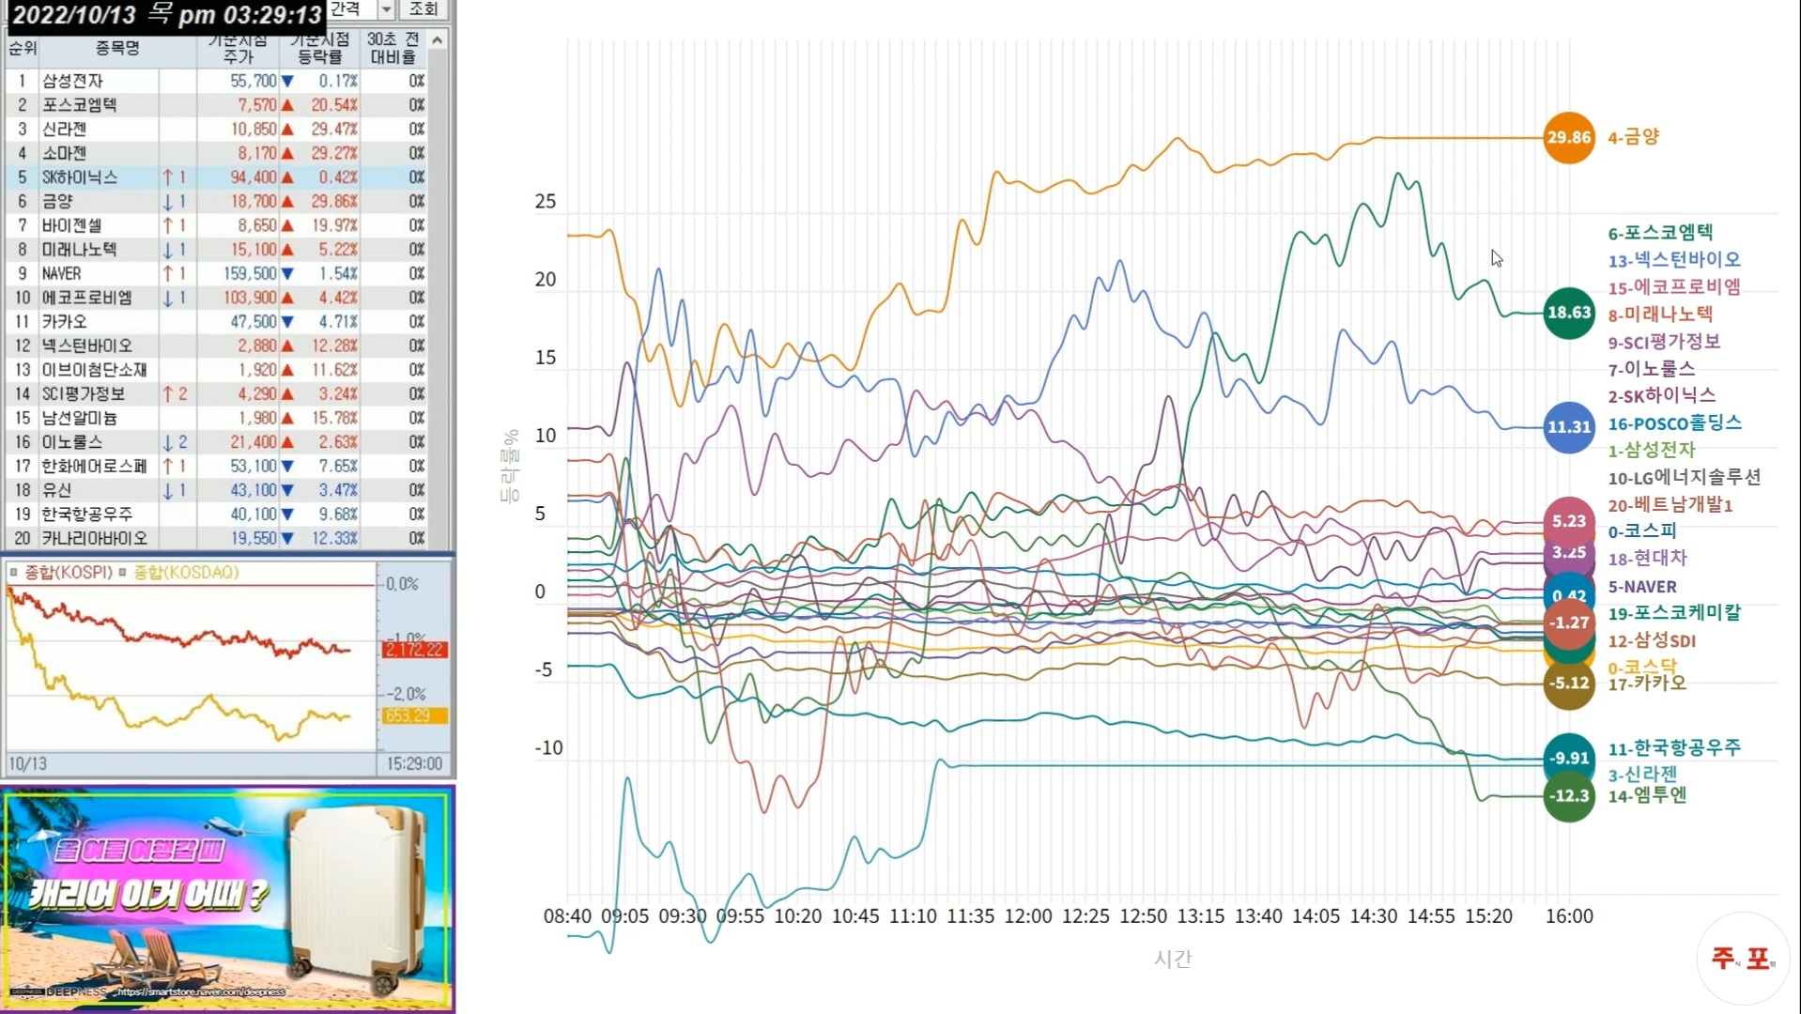1801x1014 pixels.
Task: Click the 카카오 row in table
Action: point(216,321)
